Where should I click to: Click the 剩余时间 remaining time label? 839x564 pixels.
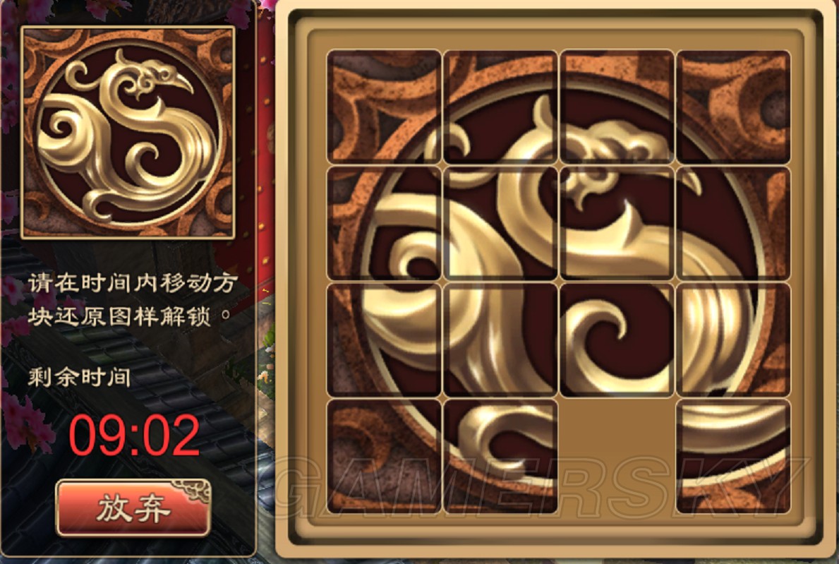[79, 378]
